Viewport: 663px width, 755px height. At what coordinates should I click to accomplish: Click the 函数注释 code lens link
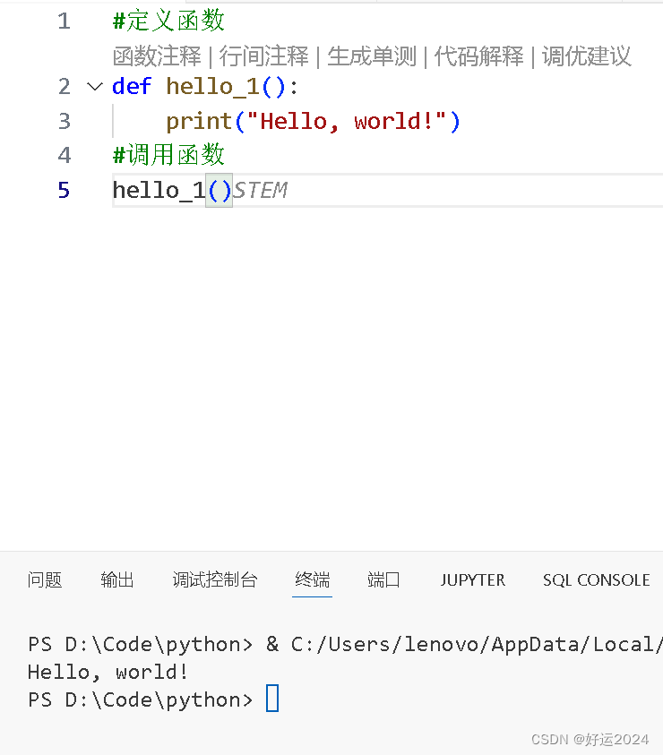[x=157, y=56]
